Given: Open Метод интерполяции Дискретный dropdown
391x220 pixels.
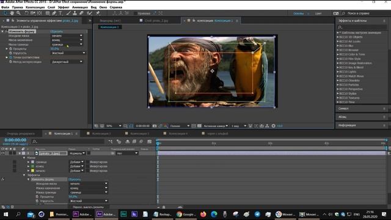Looking at the screenshot, I should click(x=67, y=62).
